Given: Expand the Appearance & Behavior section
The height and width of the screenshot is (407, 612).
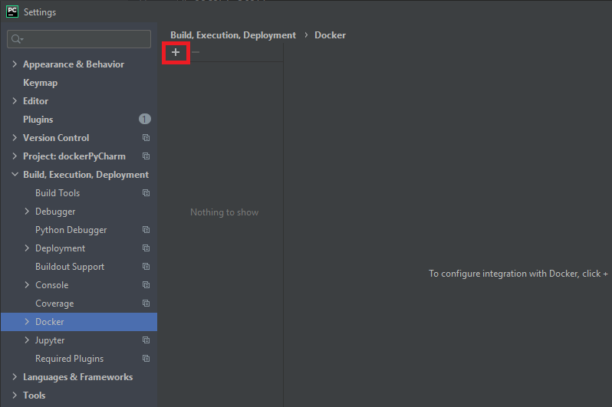Looking at the screenshot, I should pyautogui.click(x=15, y=64).
